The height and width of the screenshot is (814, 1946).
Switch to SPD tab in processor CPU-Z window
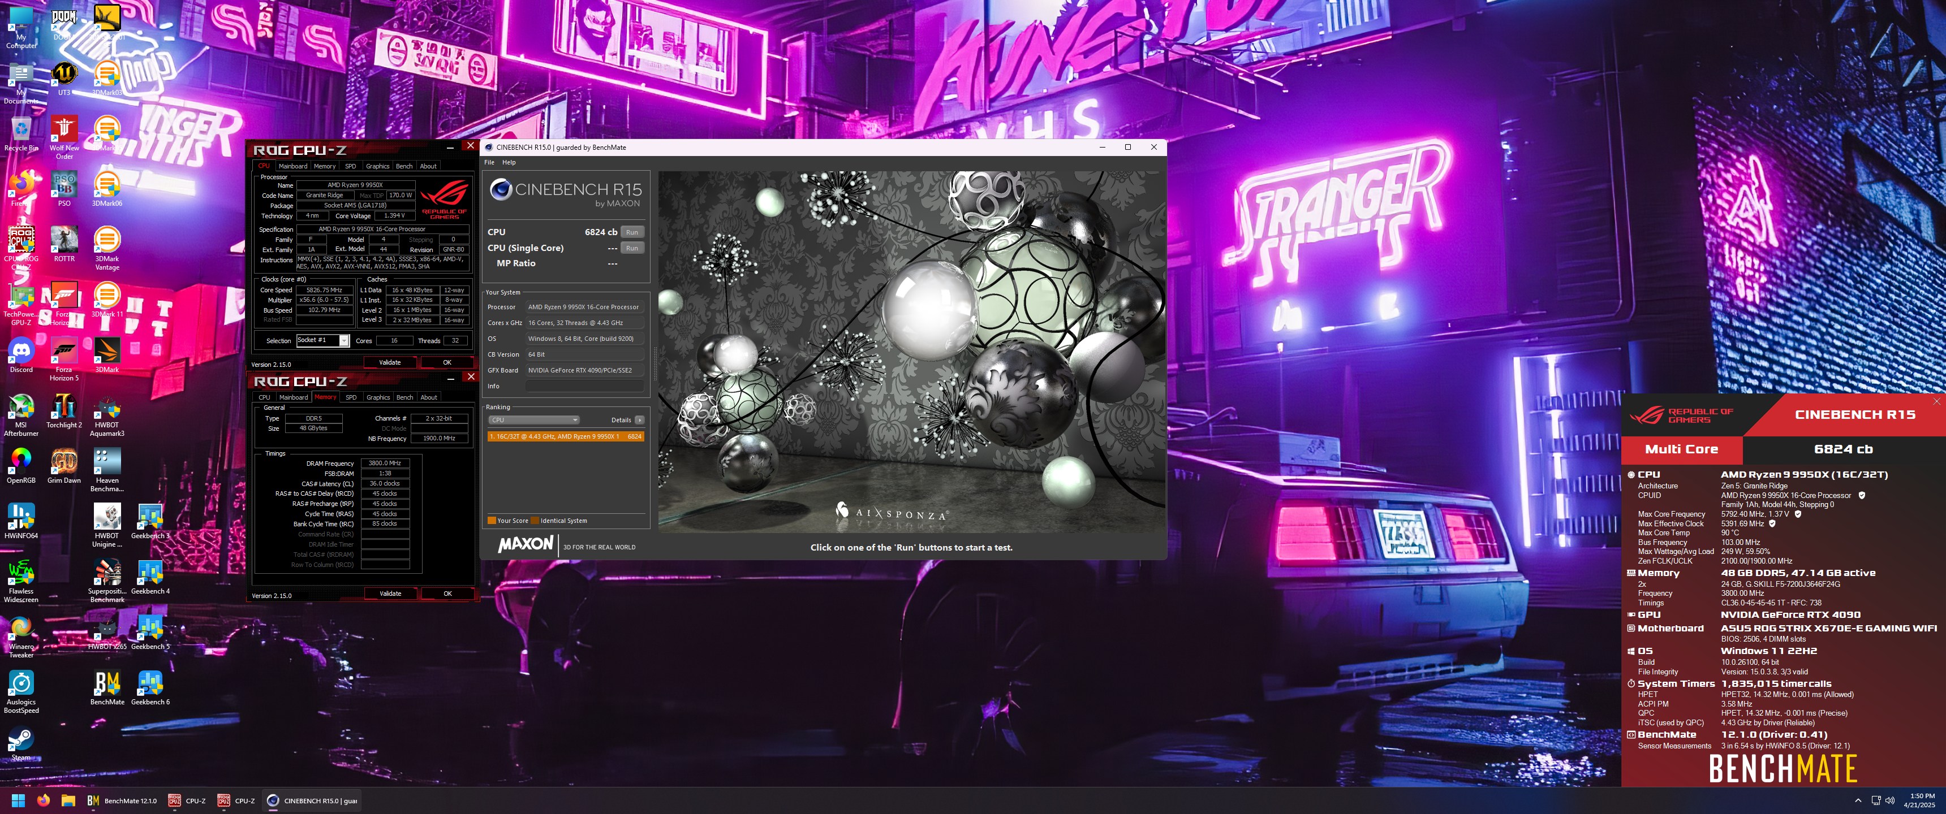point(351,166)
